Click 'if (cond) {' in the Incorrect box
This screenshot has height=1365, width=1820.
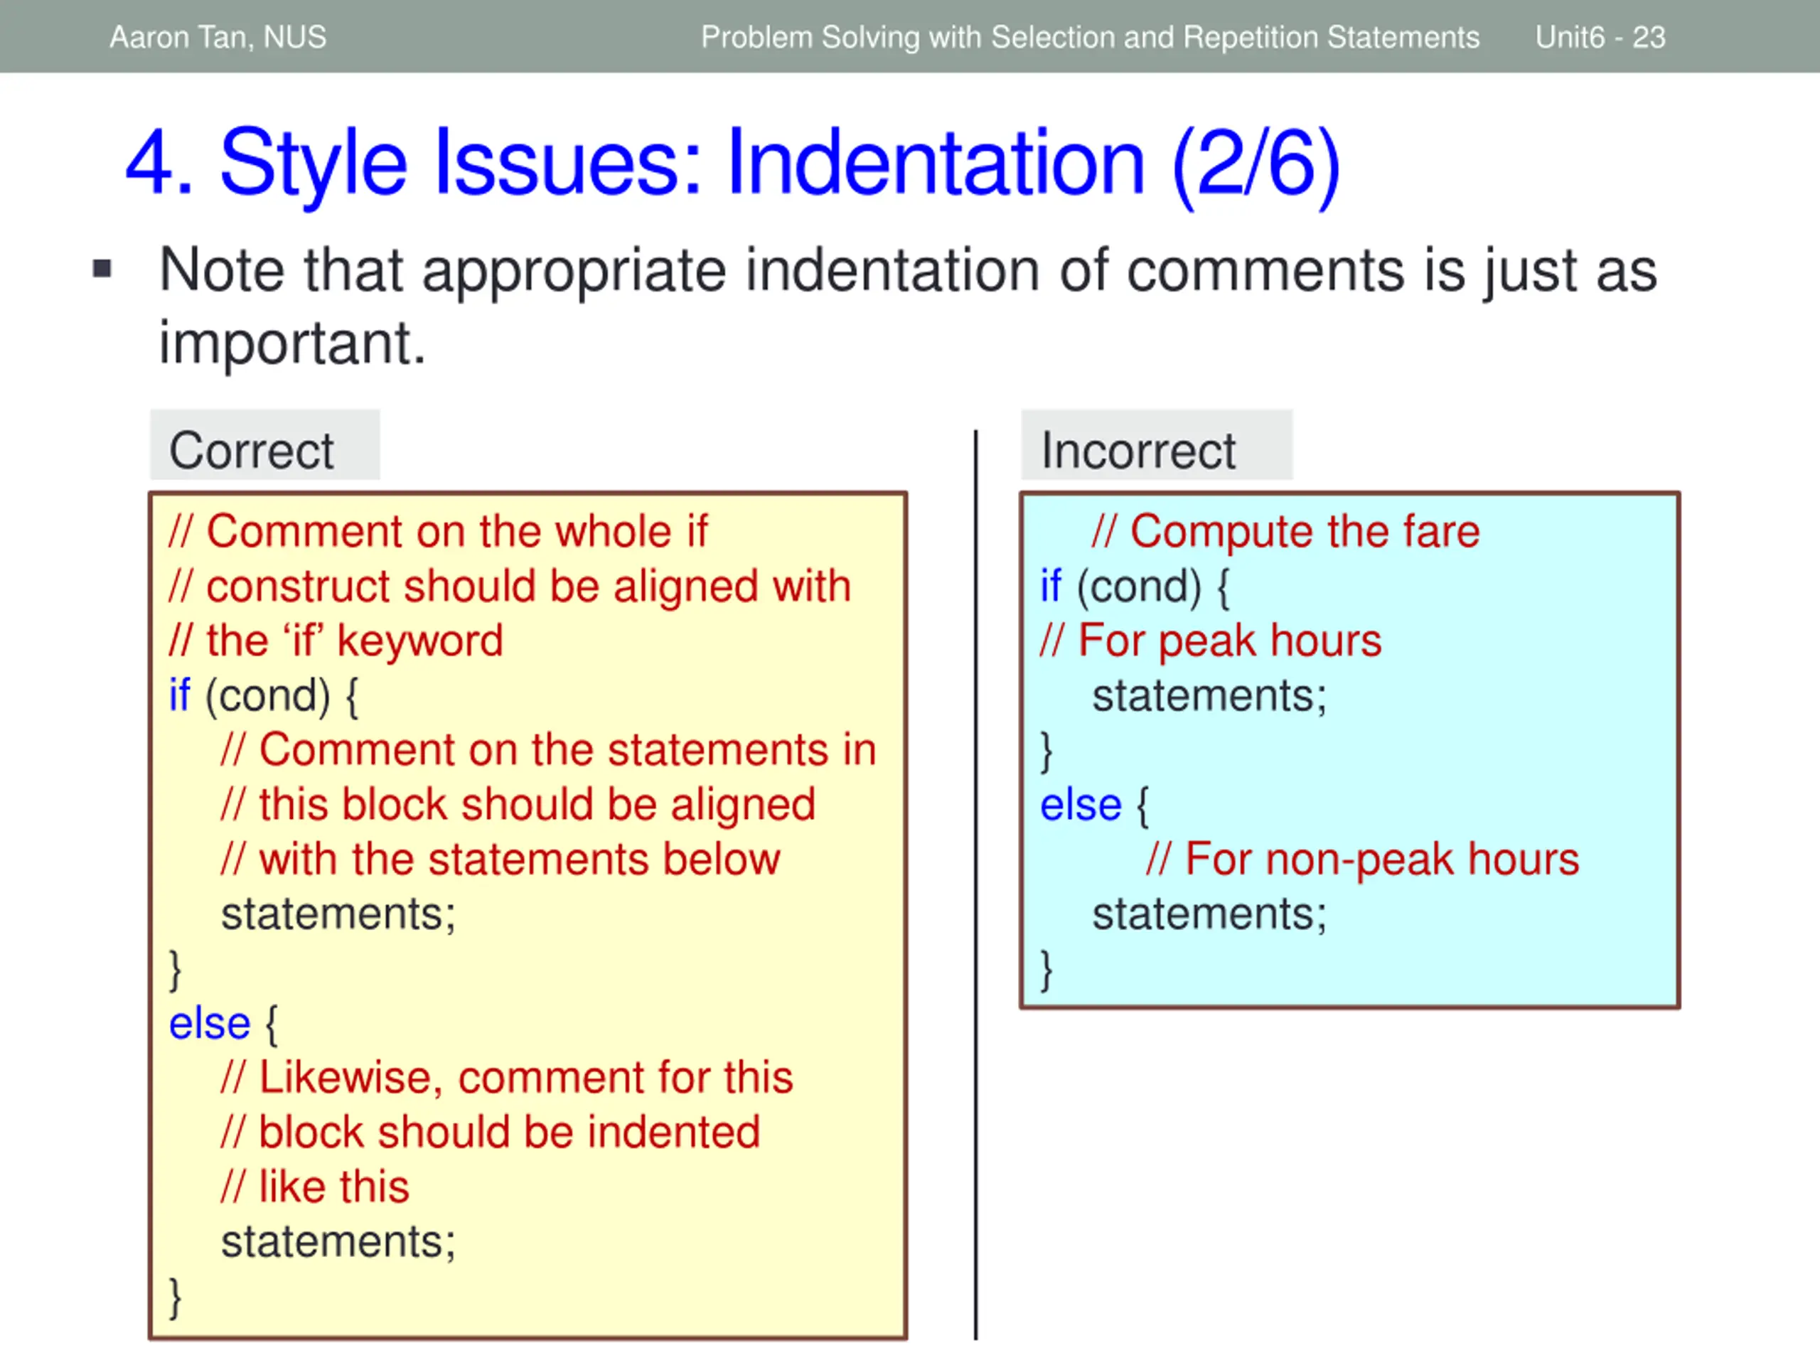1135,587
